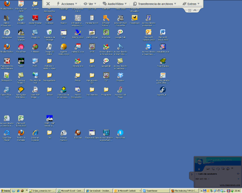Viewport: 242px width, 193px height.
Task: Open the CCleaner desktop icon
Action: 49,20
